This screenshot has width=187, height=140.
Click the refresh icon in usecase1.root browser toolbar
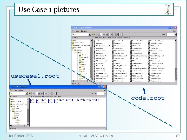point(51,93)
